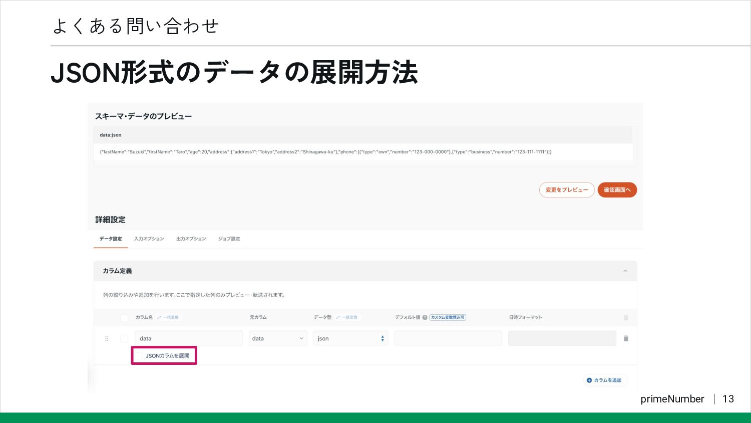
Task: Click the header trash icon to delete selected columns
Action: 626,317
